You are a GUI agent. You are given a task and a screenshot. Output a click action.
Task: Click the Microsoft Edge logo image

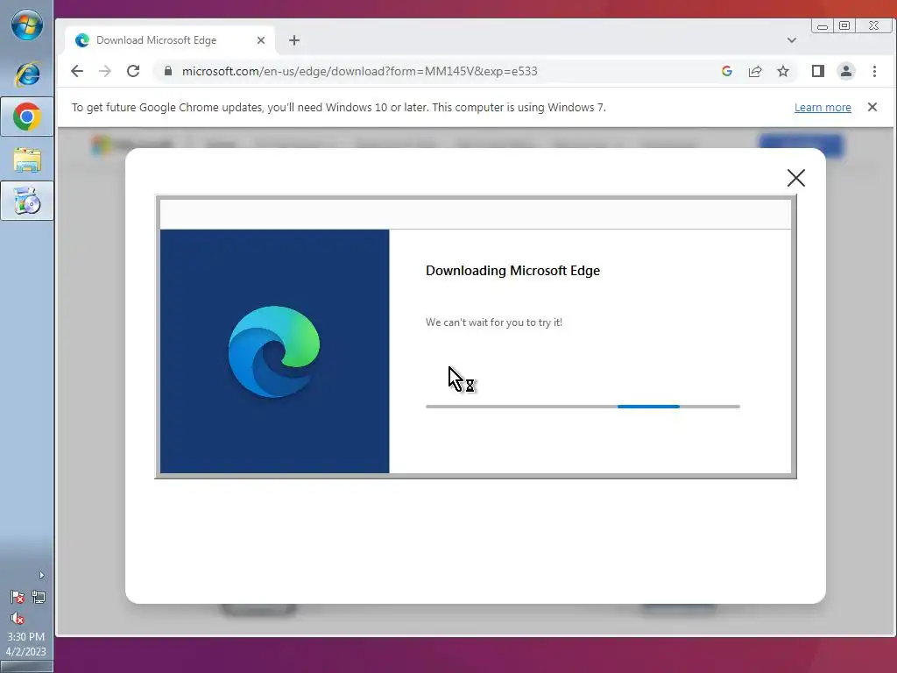[274, 351]
